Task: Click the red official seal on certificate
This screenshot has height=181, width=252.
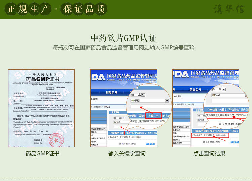Action: pyautogui.click(x=56, y=140)
